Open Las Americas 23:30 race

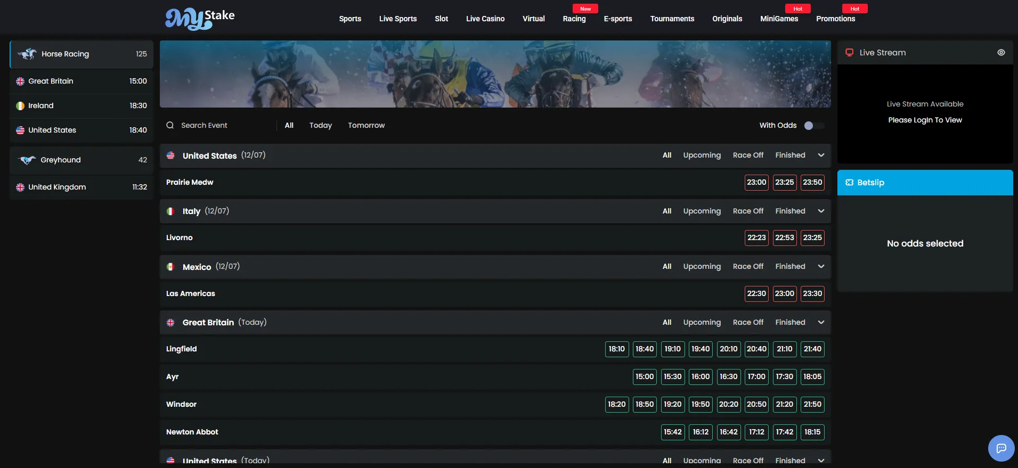pyautogui.click(x=812, y=293)
